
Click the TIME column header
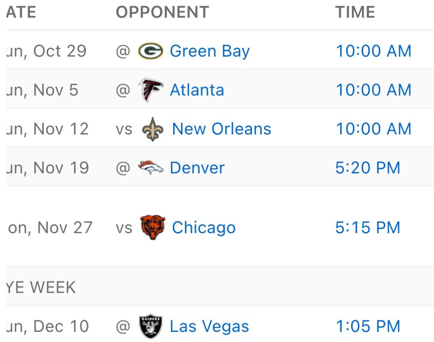click(355, 12)
